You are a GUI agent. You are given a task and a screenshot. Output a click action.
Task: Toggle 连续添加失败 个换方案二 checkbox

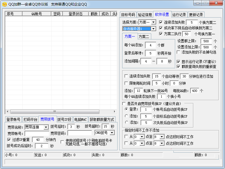(x=161, y=22)
